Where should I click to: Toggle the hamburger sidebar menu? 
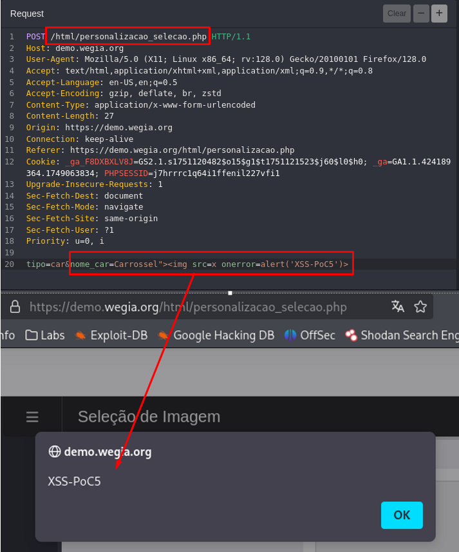coord(32,417)
